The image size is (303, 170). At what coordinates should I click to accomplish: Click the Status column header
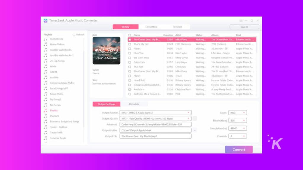pos(199,35)
